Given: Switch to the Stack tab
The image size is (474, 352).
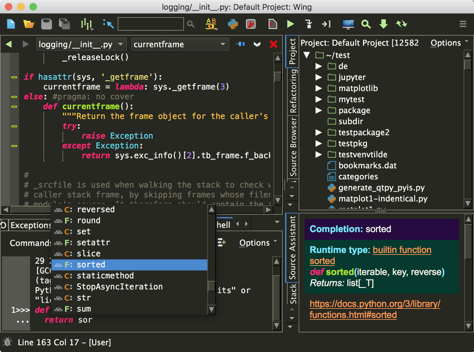Looking at the screenshot, I should 293,293.
